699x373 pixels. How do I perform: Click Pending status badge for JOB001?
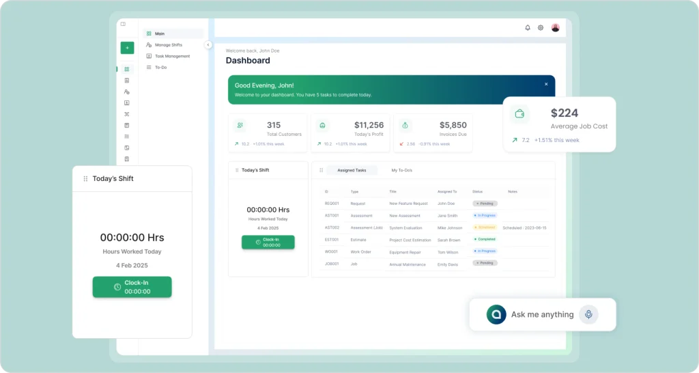tap(485, 263)
